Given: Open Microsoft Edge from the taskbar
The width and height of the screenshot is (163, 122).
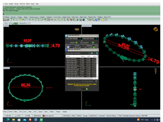Looking at the screenshot, I should point(8,120).
